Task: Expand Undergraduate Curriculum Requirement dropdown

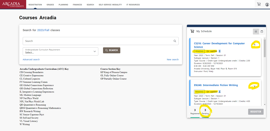Action: click(60, 52)
